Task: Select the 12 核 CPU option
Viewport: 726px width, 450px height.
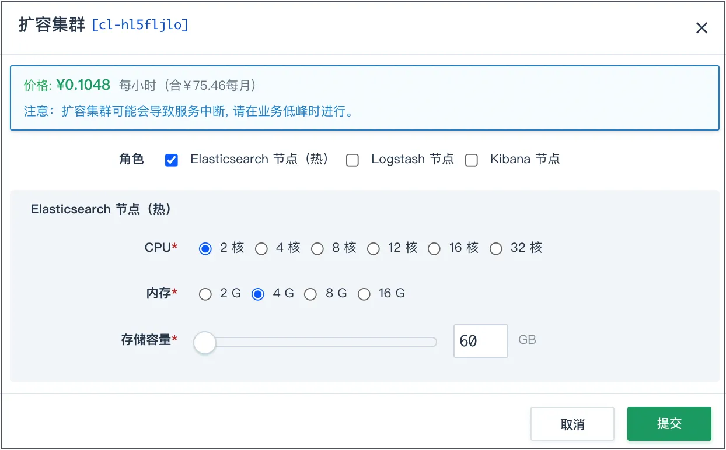Action: [x=374, y=249]
